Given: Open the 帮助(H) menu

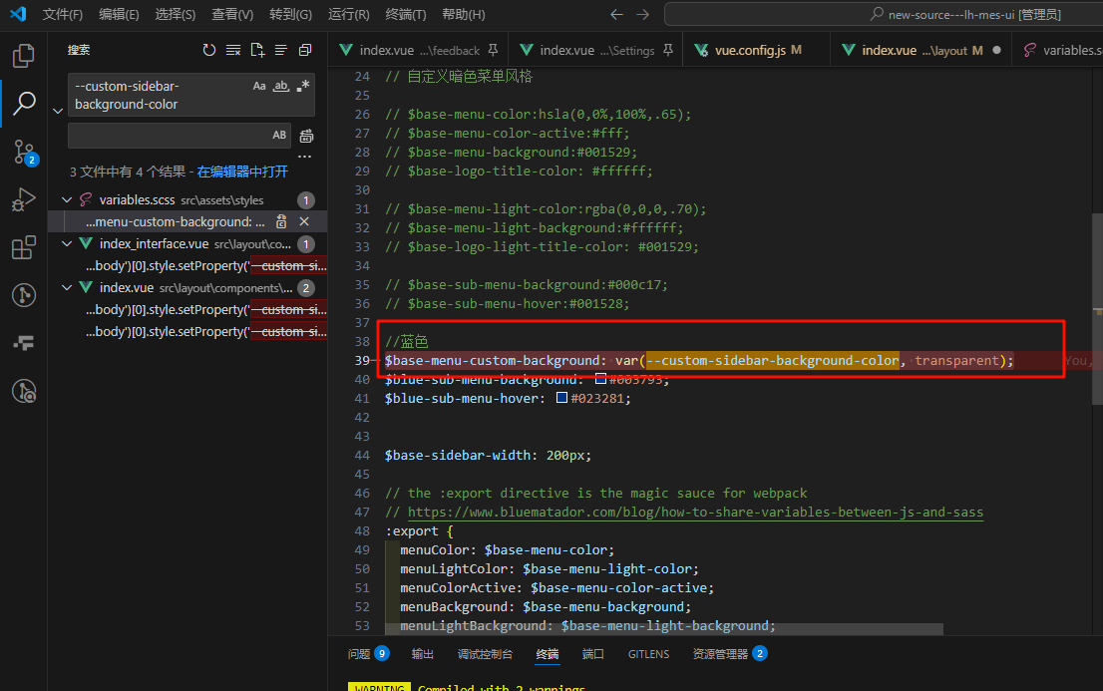Looking at the screenshot, I should [464, 14].
